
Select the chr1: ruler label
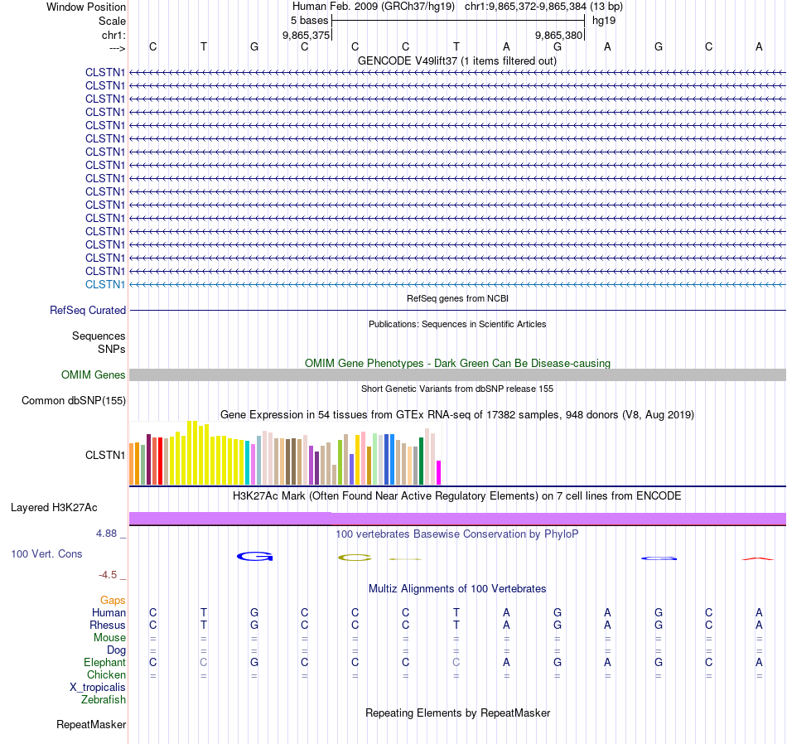click(x=113, y=35)
